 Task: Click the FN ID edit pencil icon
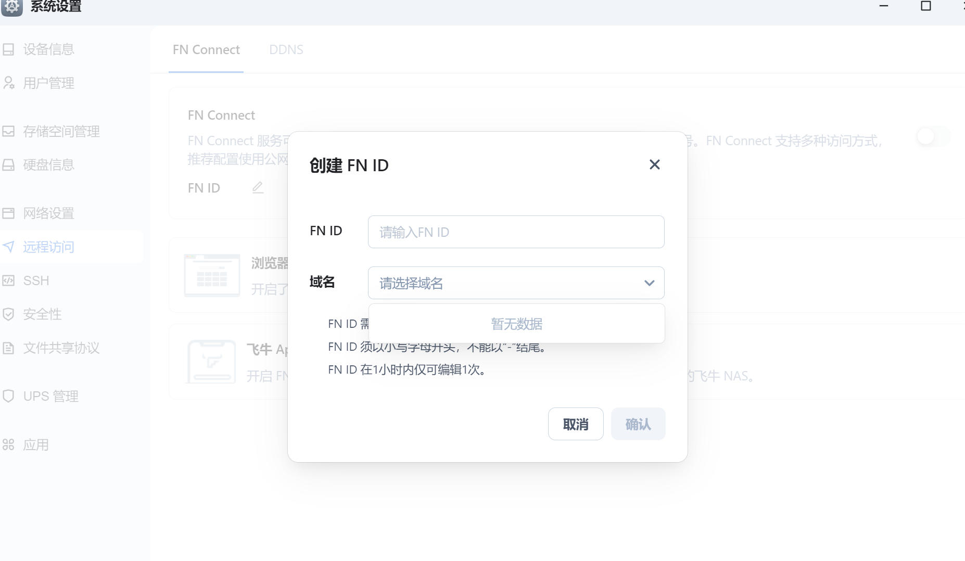tap(258, 187)
